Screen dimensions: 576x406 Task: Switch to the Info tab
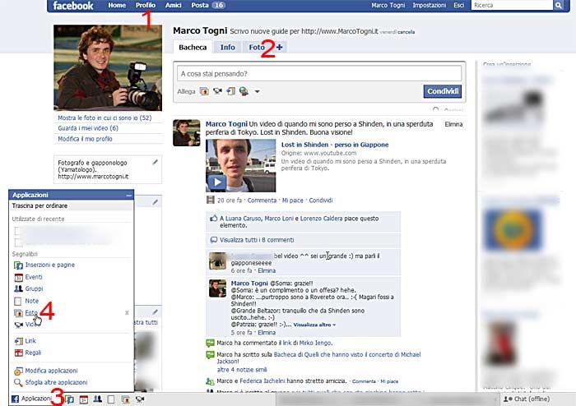(x=227, y=47)
